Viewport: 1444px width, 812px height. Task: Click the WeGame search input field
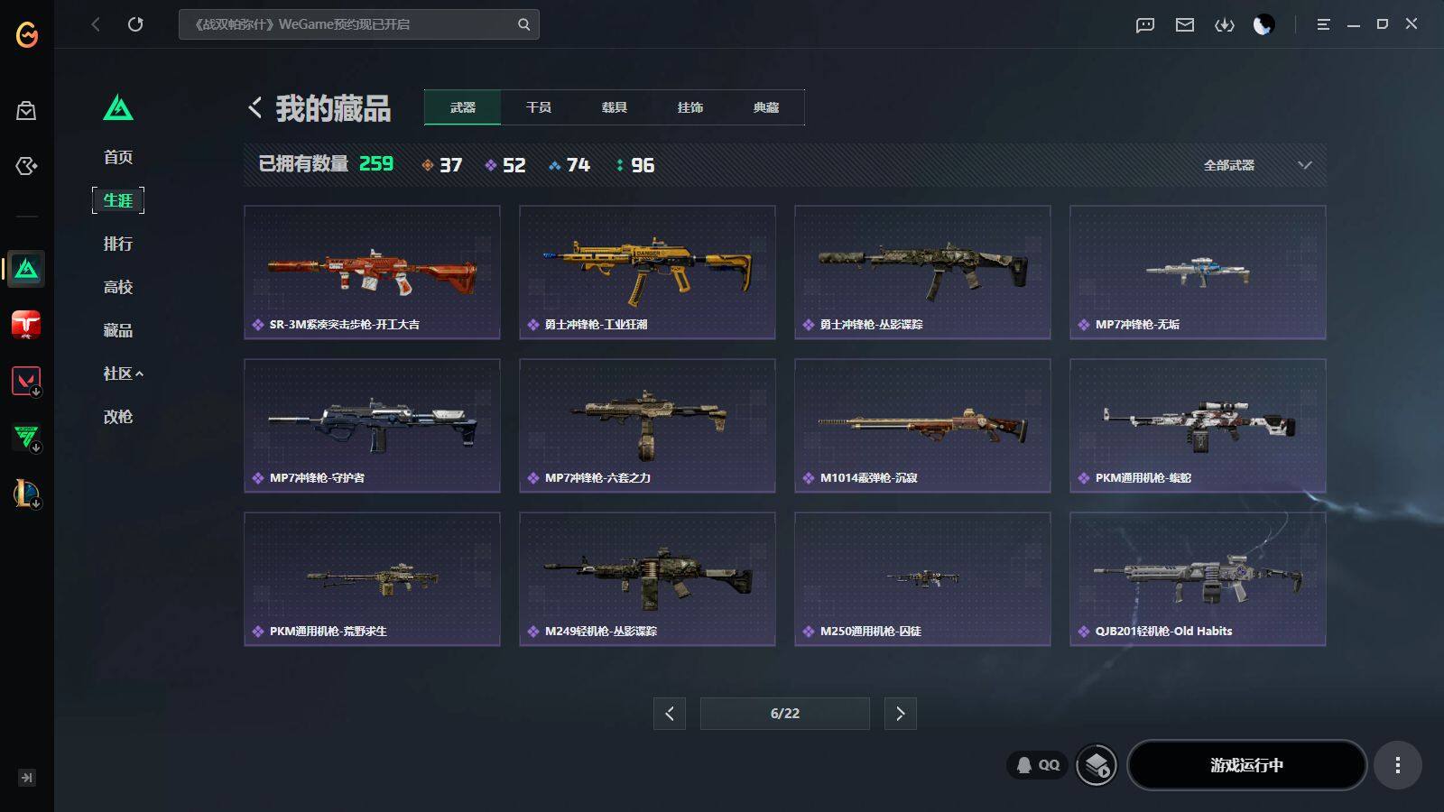pyautogui.click(x=359, y=24)
